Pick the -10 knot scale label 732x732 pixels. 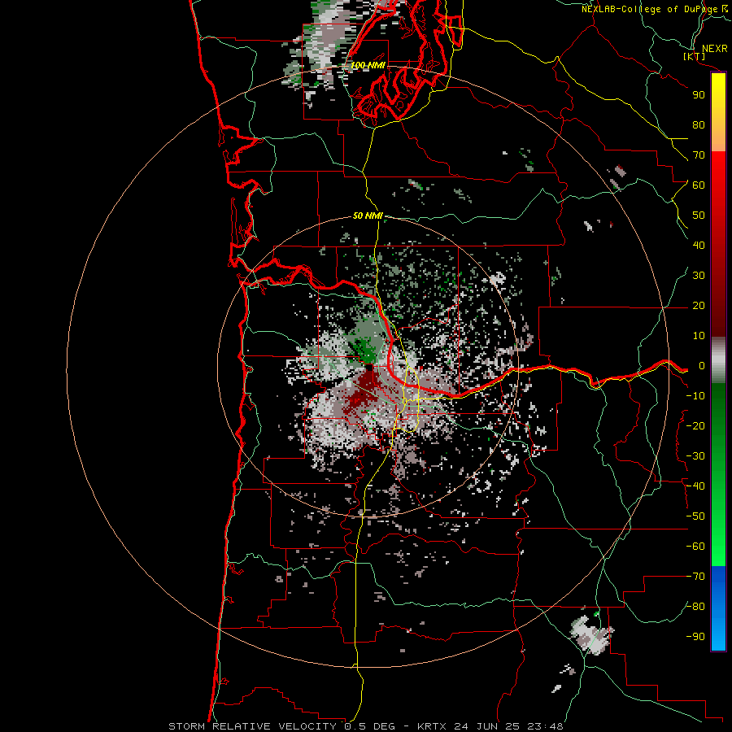pyautogui.click(x=695, y=396)
